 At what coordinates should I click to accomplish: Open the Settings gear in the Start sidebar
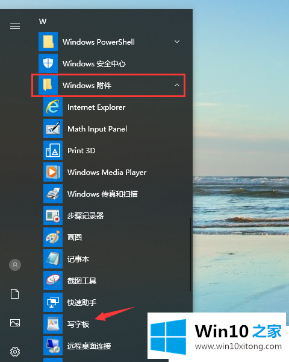pos(15,352)
